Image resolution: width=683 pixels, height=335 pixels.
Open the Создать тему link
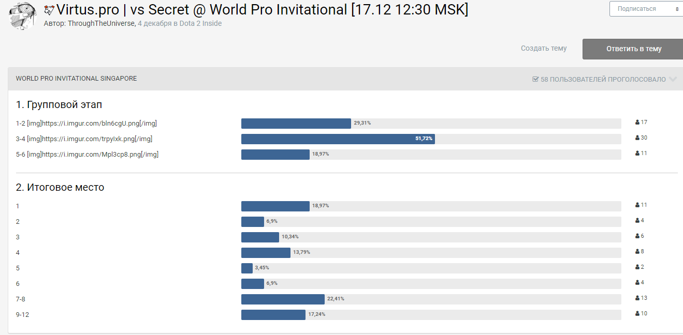544,49
